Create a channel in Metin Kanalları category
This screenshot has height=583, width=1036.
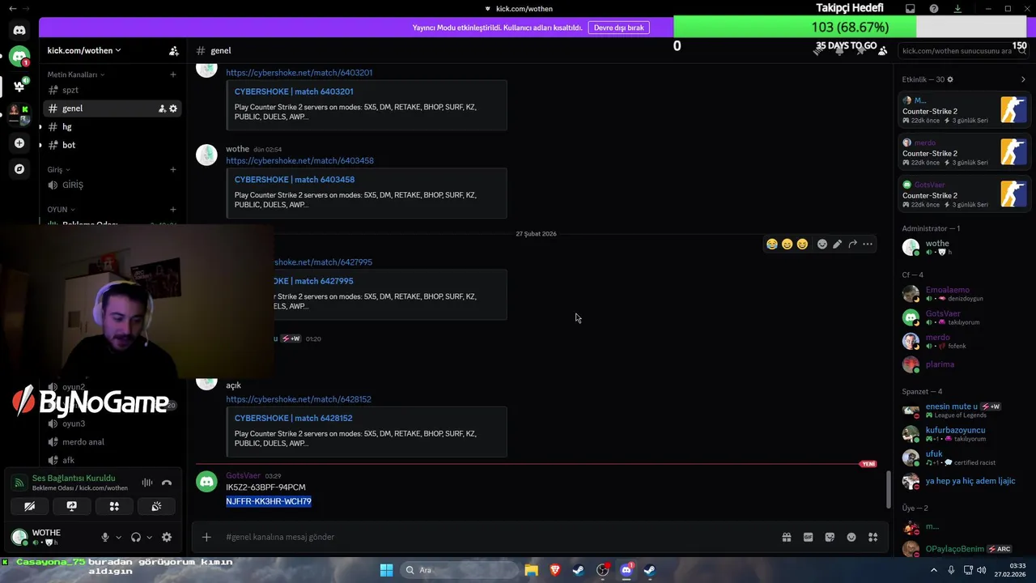pos(173,74)
